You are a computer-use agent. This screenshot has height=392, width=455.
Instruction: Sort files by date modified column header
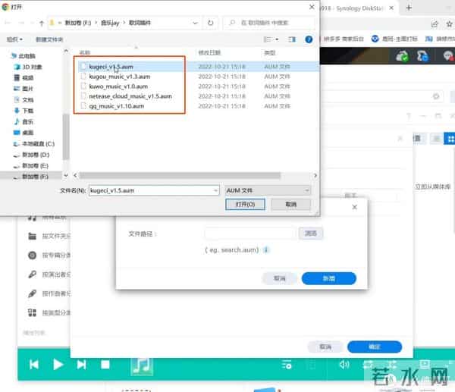coord(209,52)
